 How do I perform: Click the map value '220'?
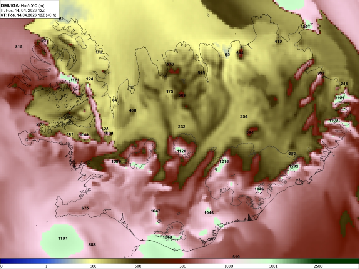[40, 124]
